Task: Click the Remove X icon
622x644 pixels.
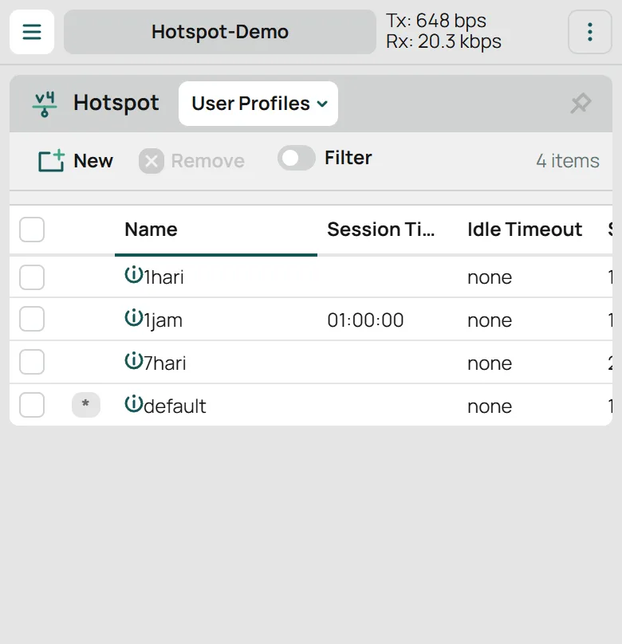Action: tap(152, 161)
